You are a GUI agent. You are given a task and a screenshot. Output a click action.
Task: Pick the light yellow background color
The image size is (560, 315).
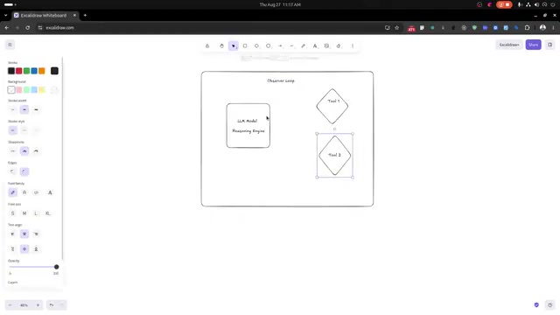[x=42, y=89]
